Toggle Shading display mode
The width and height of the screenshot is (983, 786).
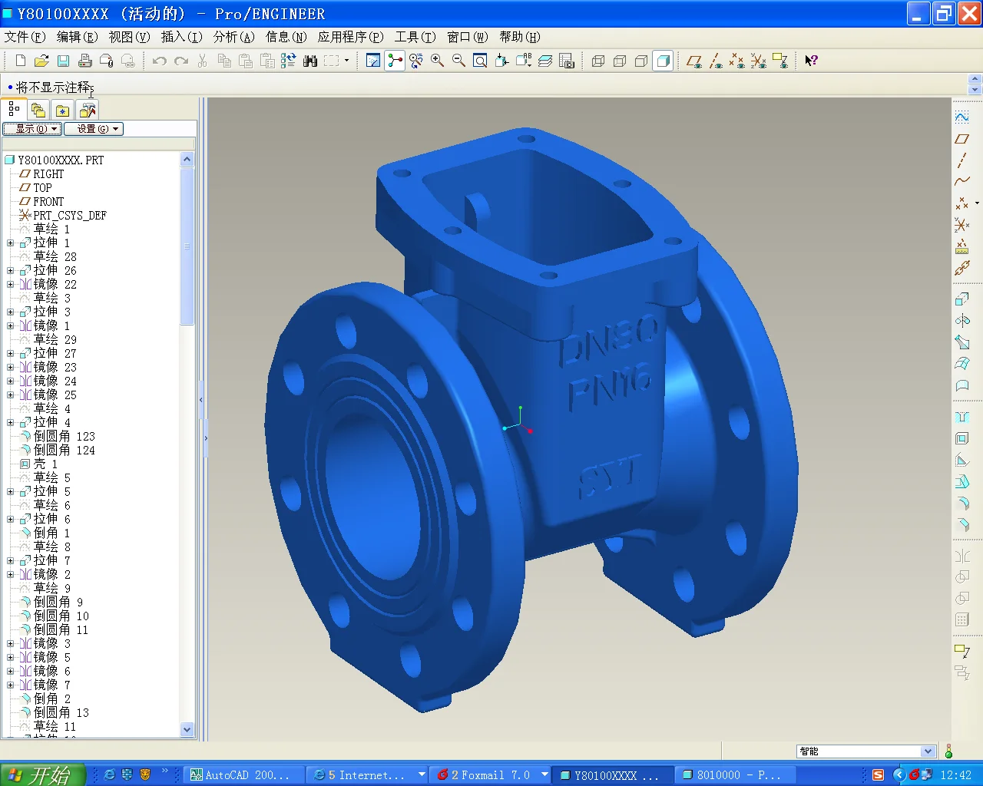[x=663, y=61]
